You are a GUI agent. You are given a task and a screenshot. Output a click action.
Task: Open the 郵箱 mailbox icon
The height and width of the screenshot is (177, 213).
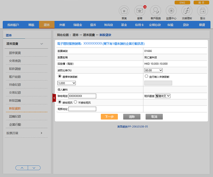pos(140,11)
